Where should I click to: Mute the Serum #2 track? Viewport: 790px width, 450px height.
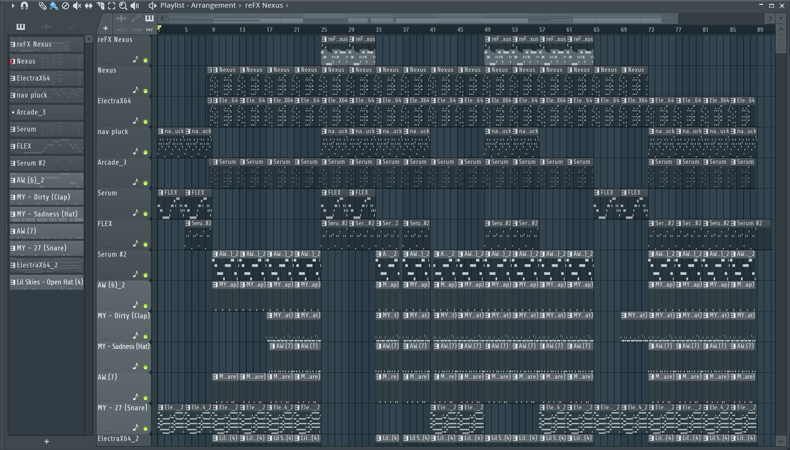pyautogui.click(x=145, y=275)
